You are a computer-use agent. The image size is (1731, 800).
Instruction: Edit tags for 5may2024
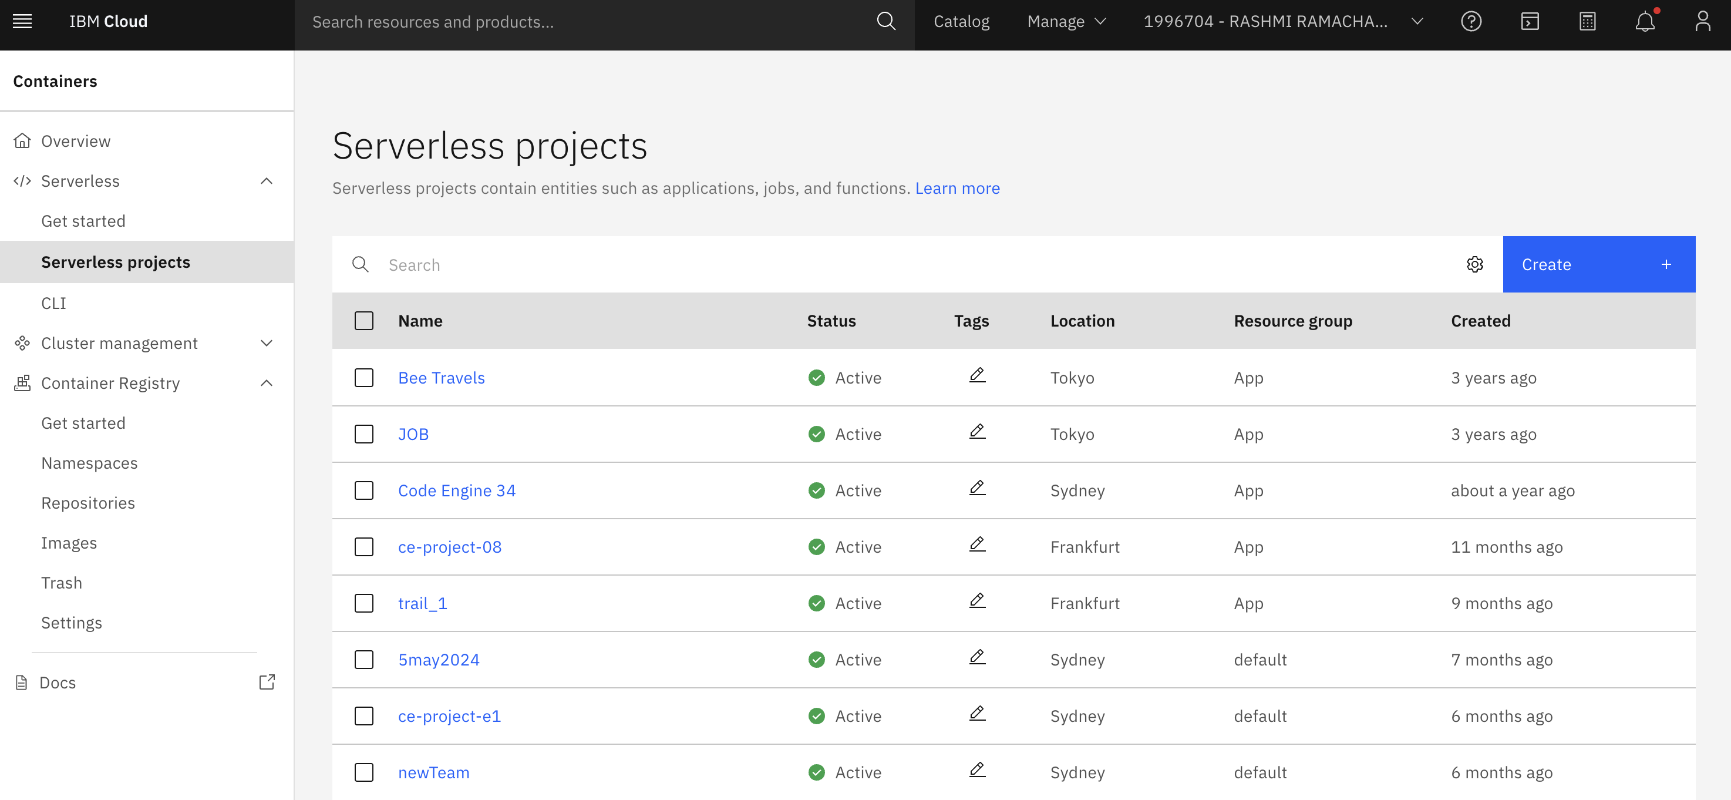point(977,657)
